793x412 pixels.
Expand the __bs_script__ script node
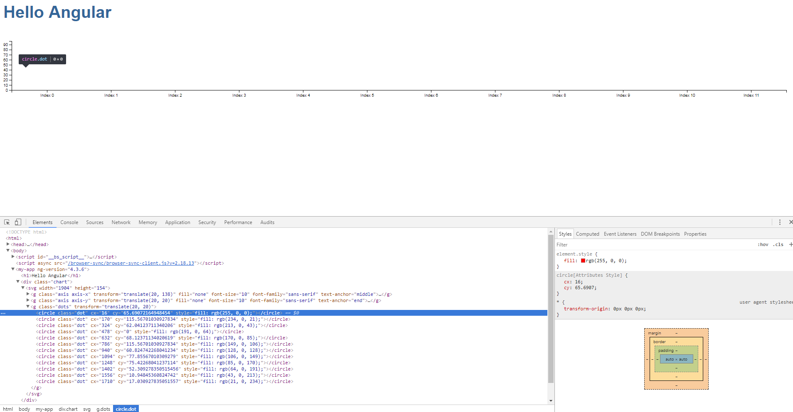click(13, 257)
